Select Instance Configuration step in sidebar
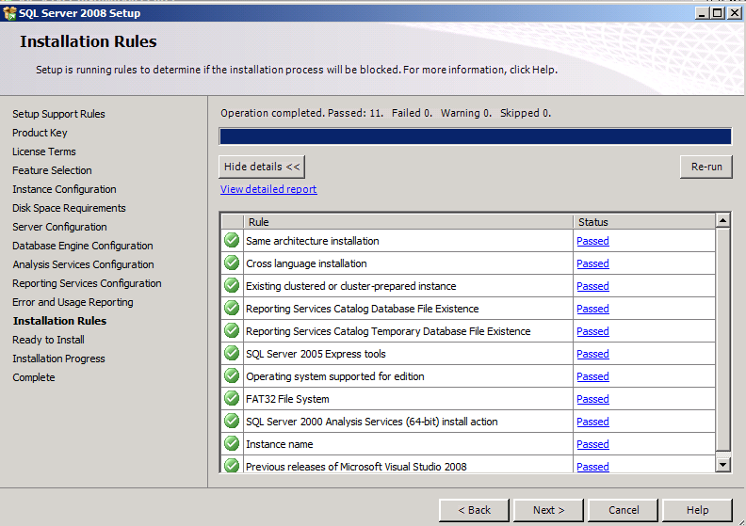This screenshot has width=746, height=526. (64, 189)
